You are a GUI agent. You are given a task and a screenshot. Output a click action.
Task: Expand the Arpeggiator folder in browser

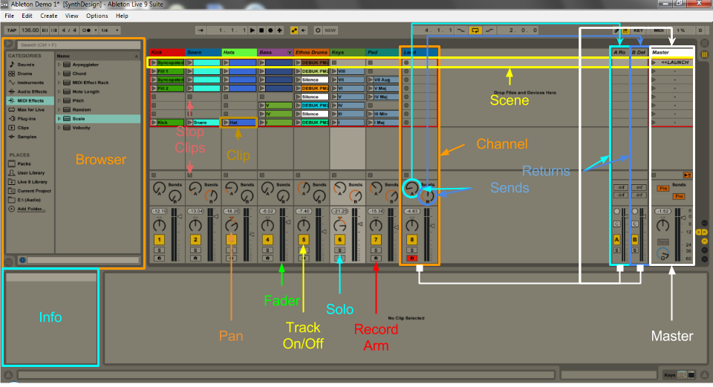tap(59, 65)
